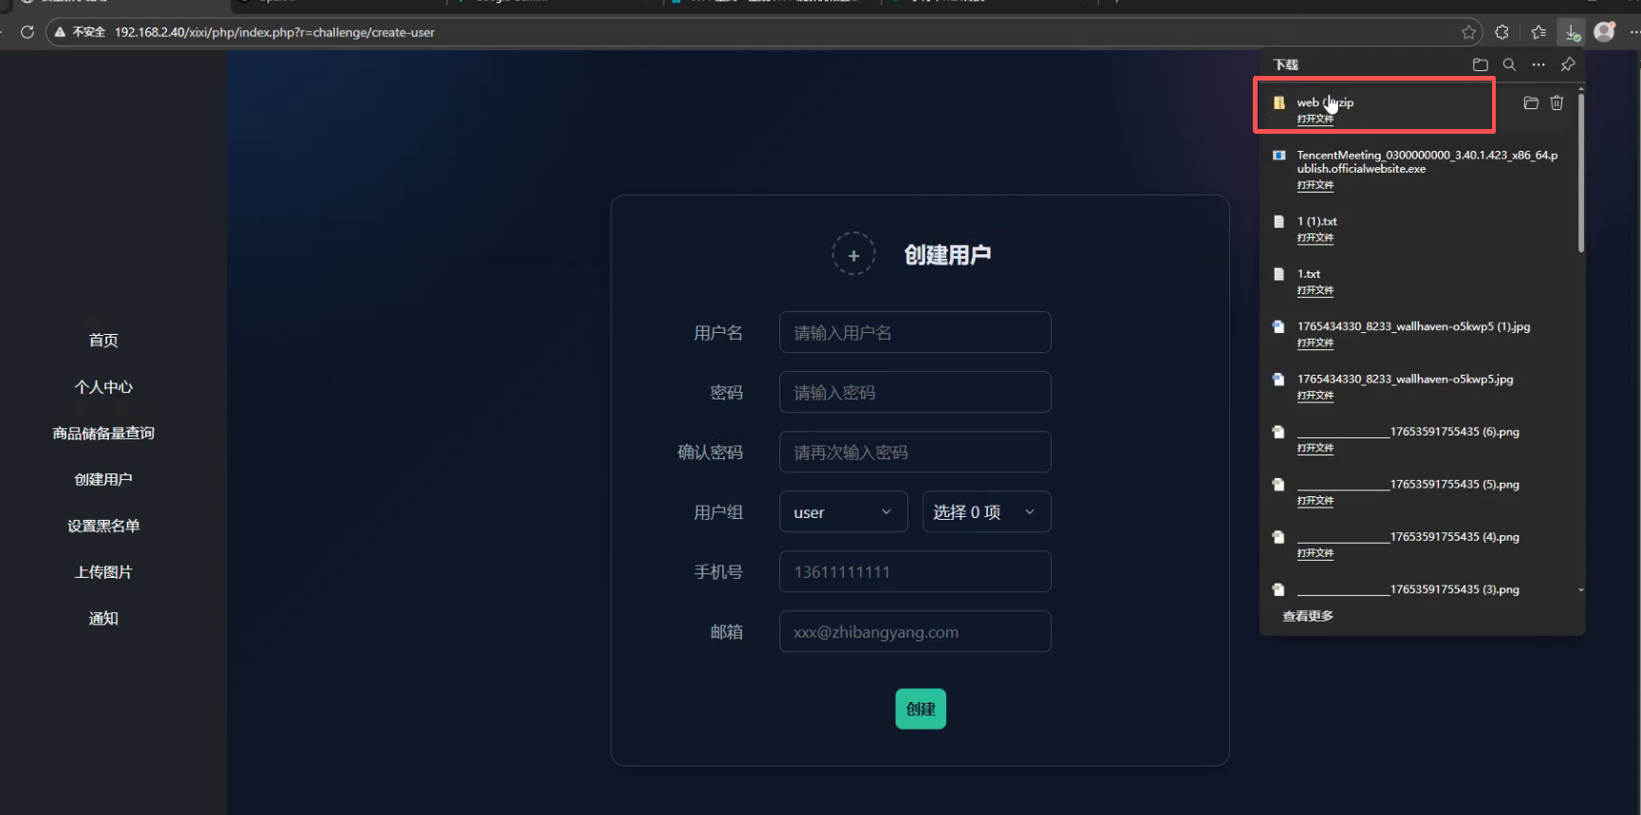1641x815 pixels.
Task: Click the not-secure warning icon in address bar
Action: click(x=60, y=32)
